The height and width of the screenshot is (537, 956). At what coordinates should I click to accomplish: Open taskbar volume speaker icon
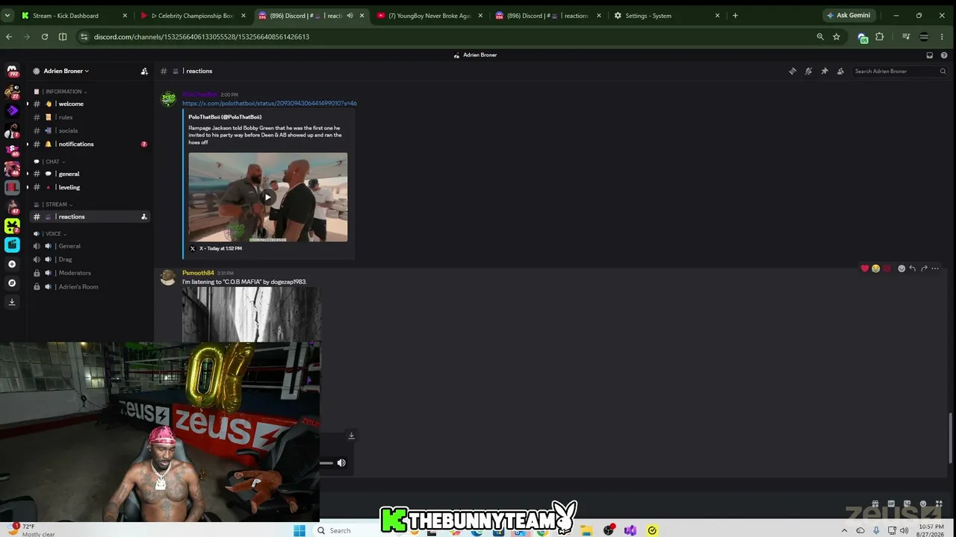[904, 530]
